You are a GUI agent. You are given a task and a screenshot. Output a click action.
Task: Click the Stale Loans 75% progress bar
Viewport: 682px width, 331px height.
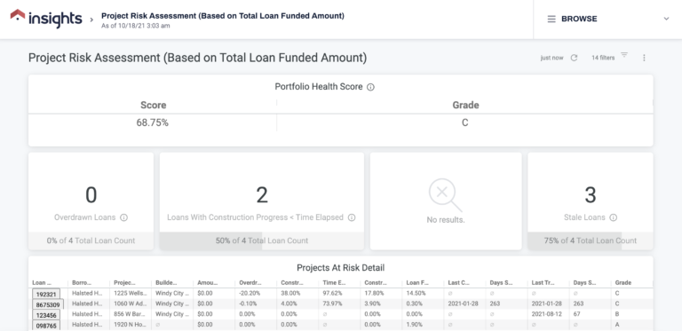coord(591,240)
